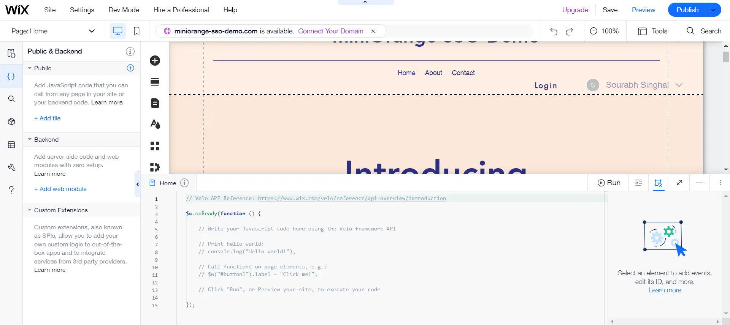This screenshot has width=730, height=325.
Task: Click the Upgrade link
Action: click(x=575, y=10)
